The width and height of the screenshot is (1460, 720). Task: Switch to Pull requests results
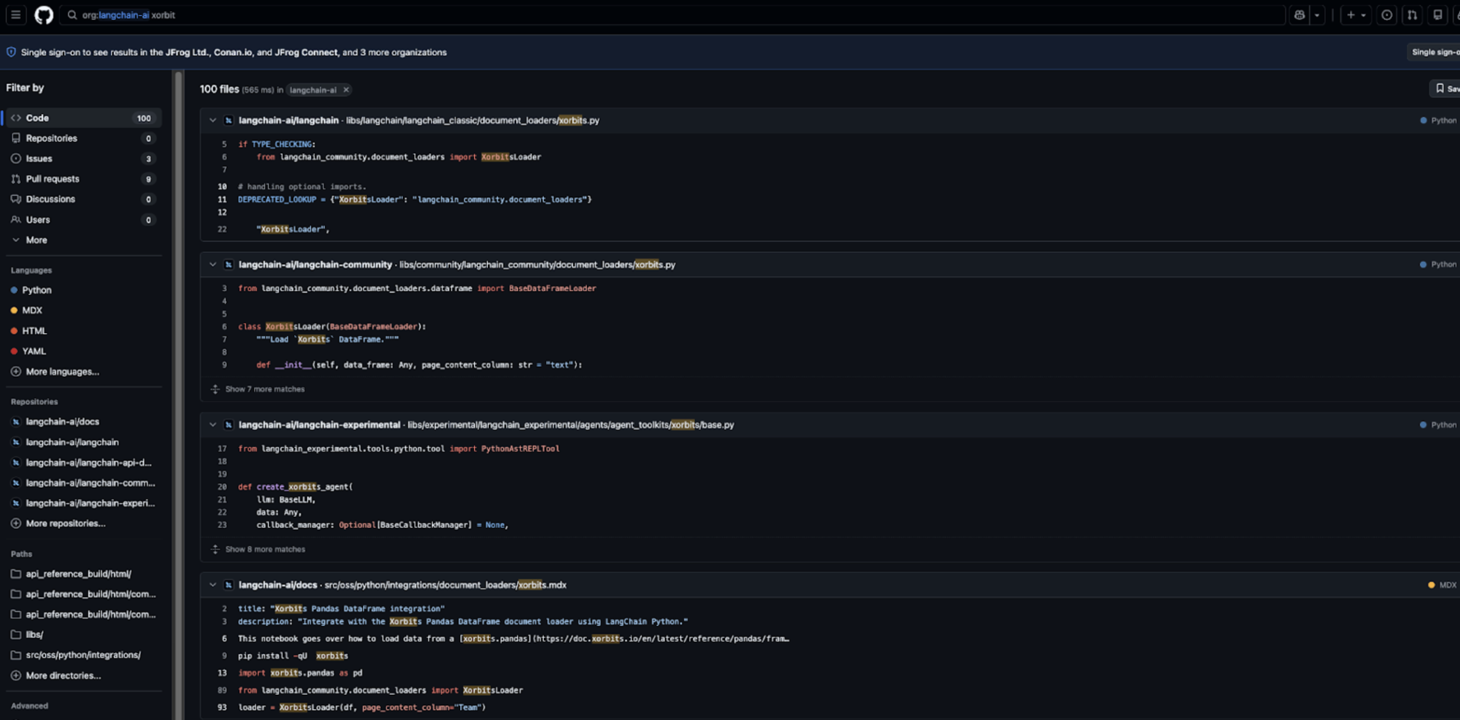coord(52,178)
